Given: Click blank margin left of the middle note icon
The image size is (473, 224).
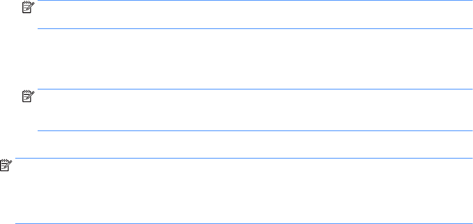Looking at the screenshot, I should [x=10, y=97].
